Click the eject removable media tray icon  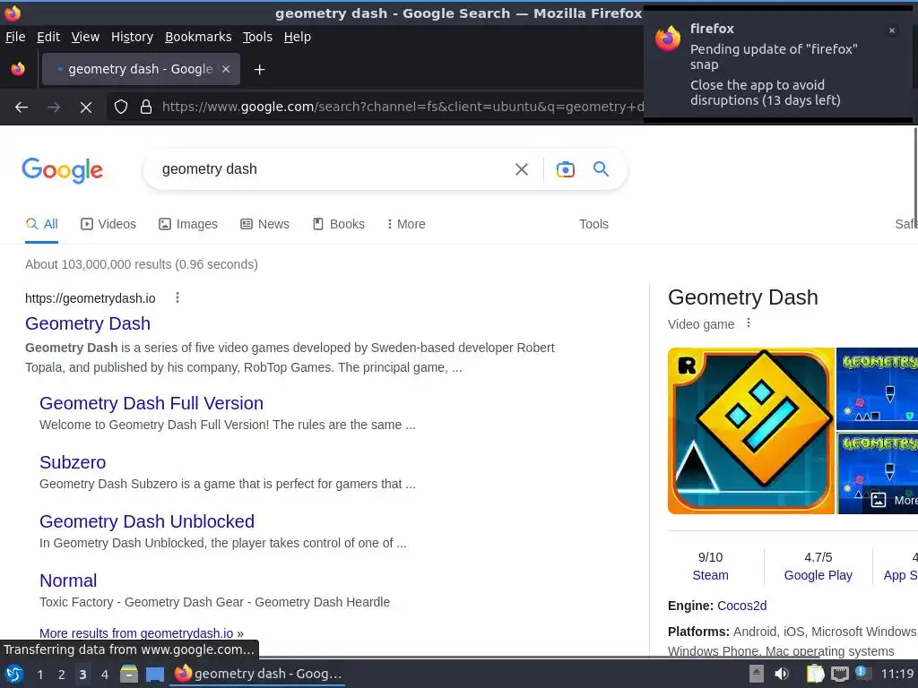click(x=757, y=674)
